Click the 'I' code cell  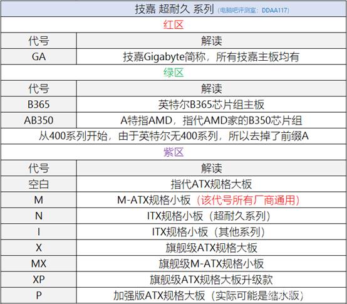point(39,232)
